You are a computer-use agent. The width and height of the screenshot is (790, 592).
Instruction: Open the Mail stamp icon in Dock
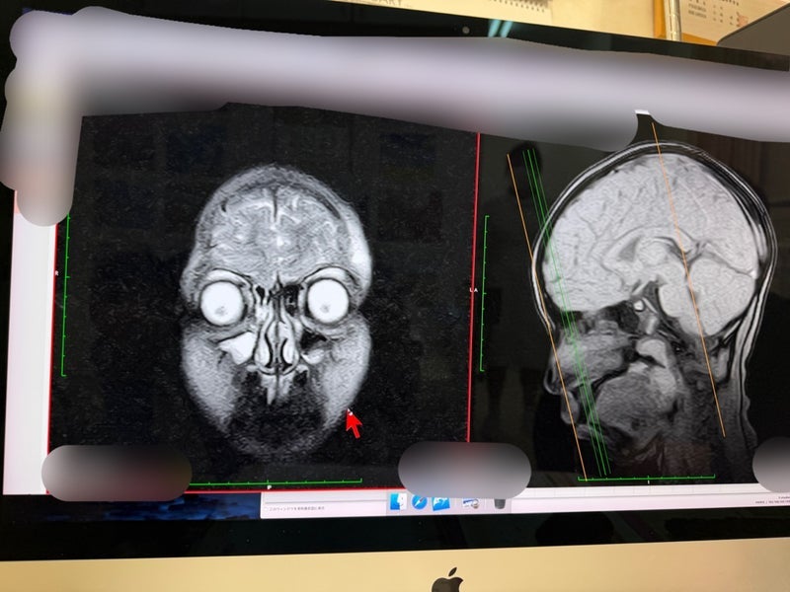(x=440, y=502)
